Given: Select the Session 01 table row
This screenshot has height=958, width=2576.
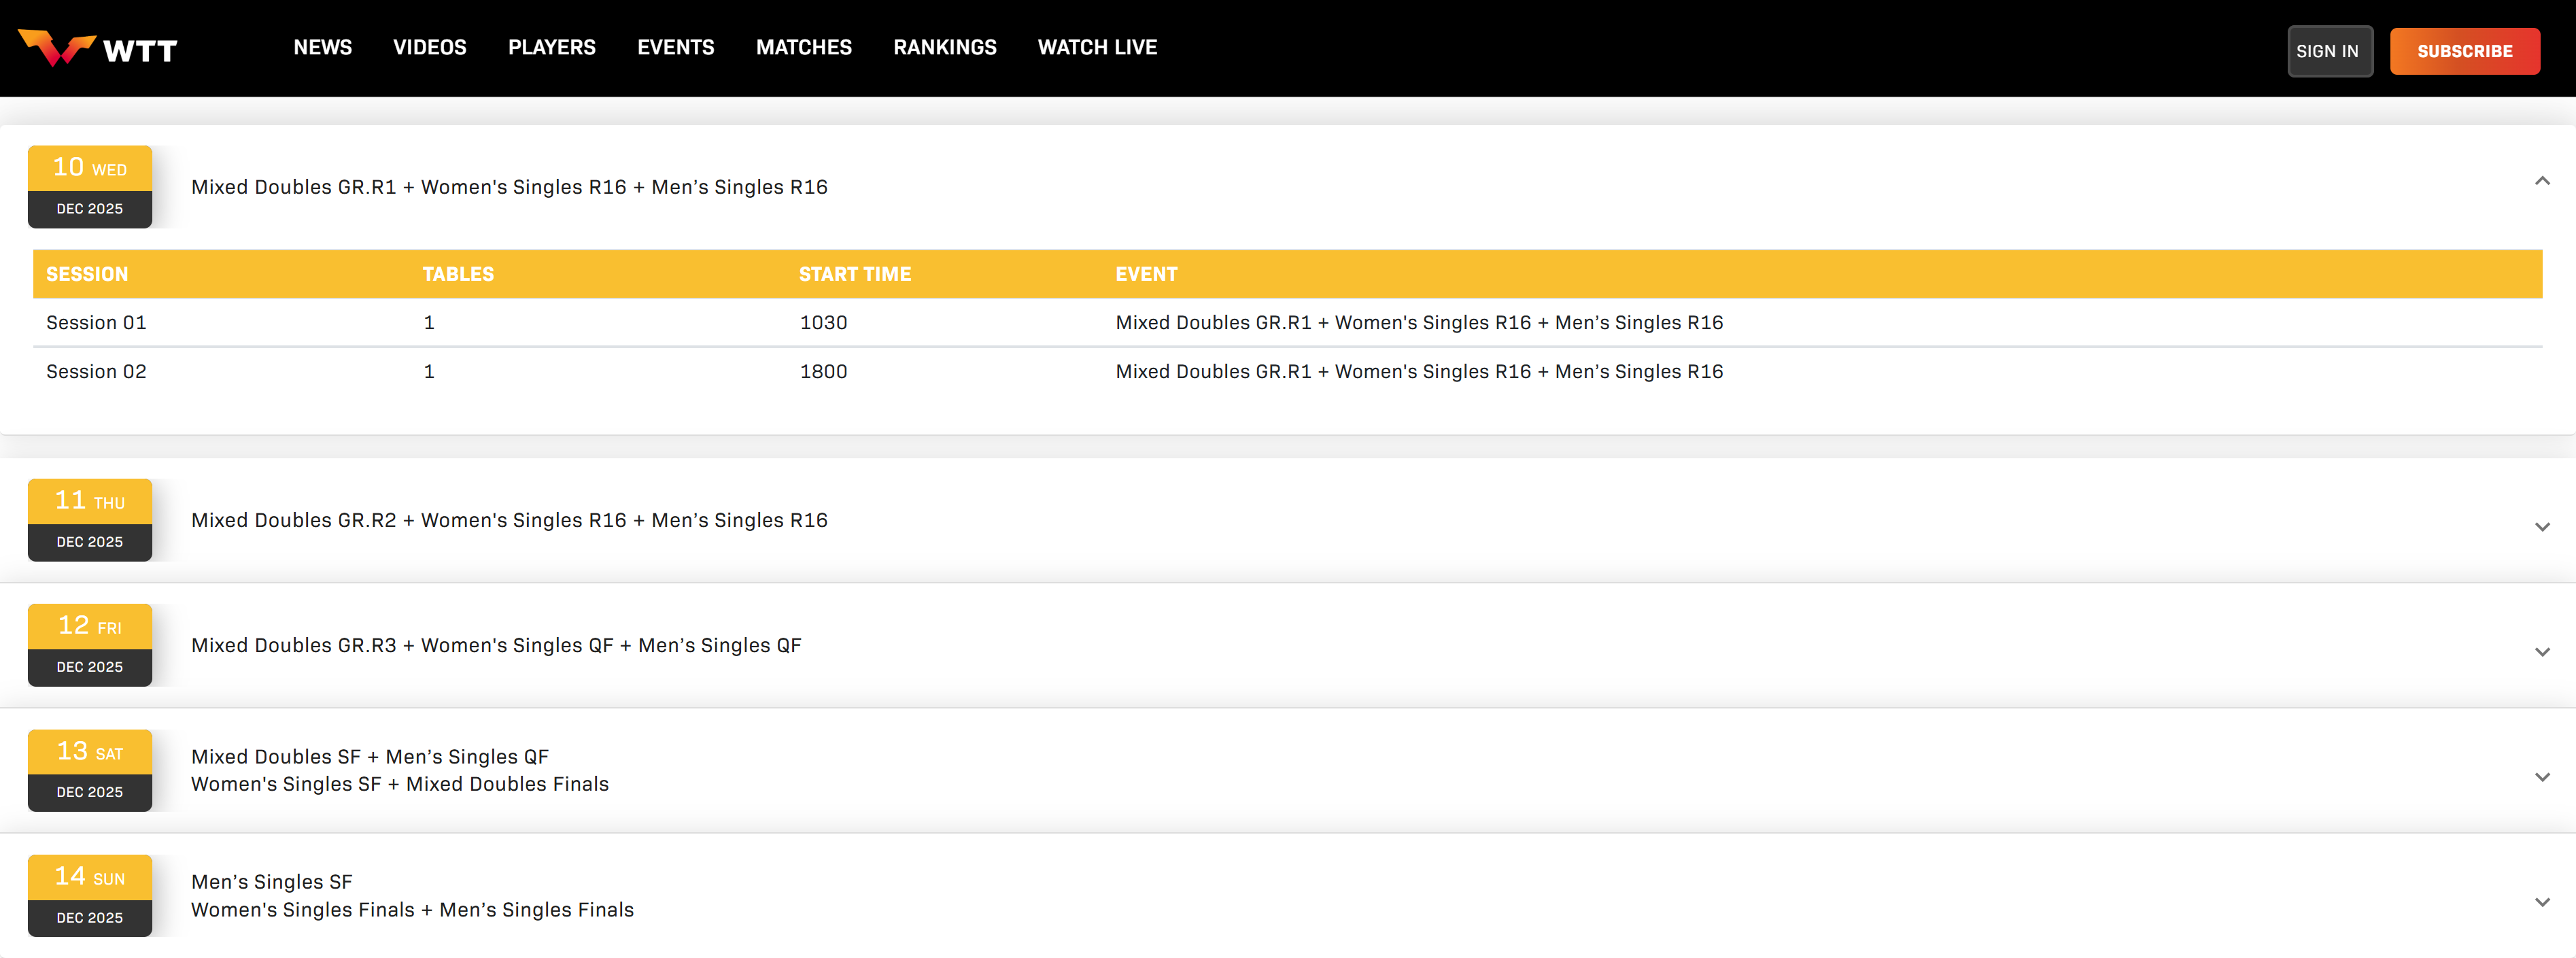Looking at the screenshot, I should (x=96, y=322).
